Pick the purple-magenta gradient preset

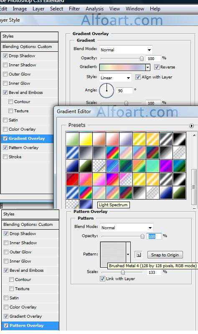click(166, 166)
